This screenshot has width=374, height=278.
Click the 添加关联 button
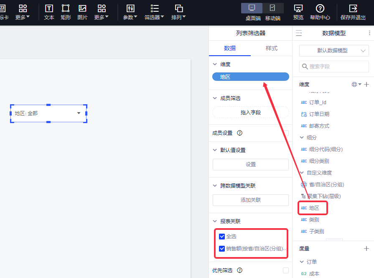pyautogui.click(x=251, y=200)
